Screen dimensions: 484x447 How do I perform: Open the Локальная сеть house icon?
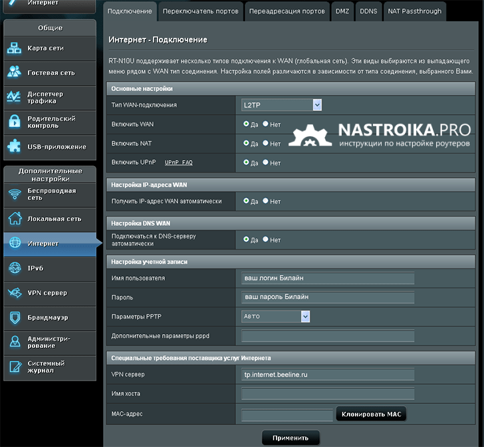point(15,219)
